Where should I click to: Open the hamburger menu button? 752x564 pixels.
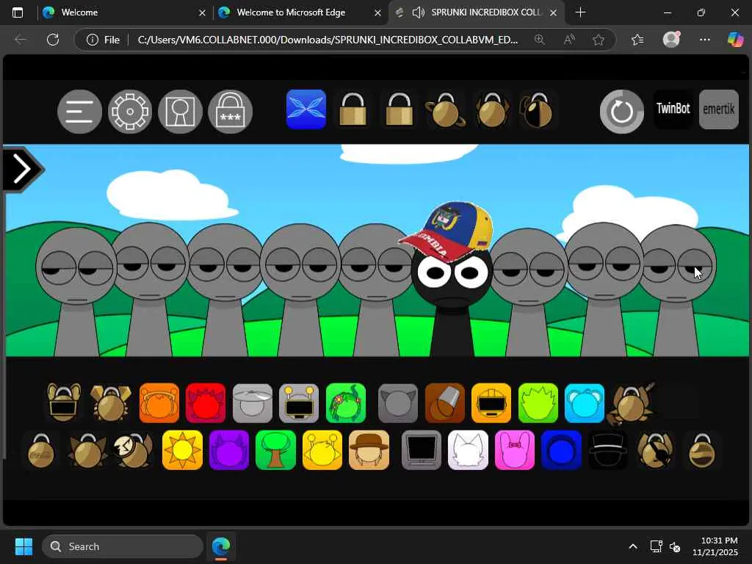(x=79, y=112)
